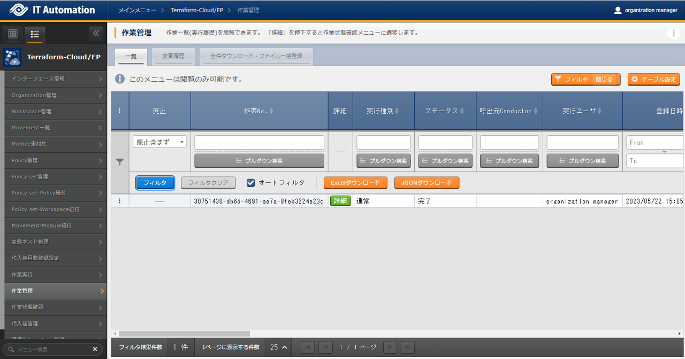
Task: Toggle the オートフィルタ checkbox
Action: click(250, 183)
